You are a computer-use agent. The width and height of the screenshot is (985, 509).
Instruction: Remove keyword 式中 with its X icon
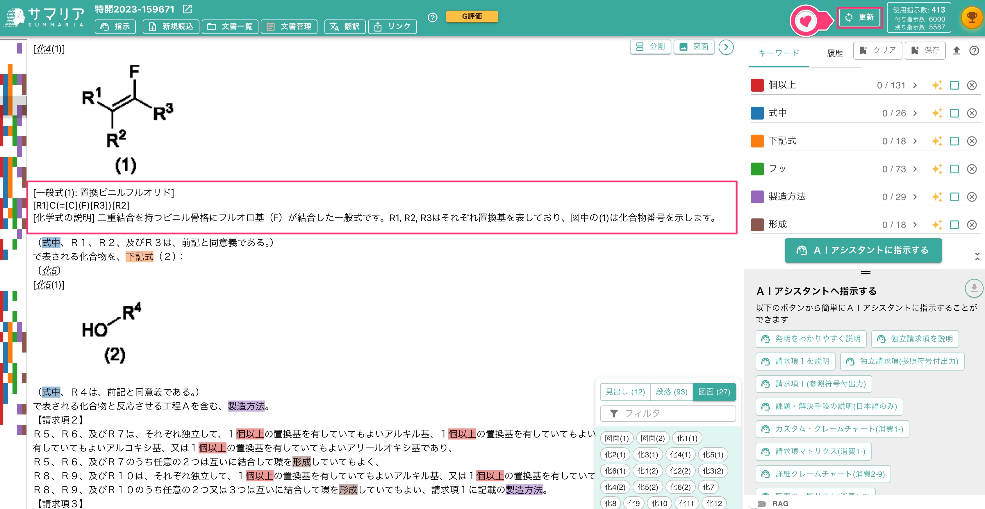972,113
